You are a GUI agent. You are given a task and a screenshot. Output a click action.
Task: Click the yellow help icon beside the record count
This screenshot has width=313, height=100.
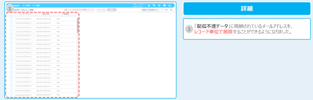(156, 10)
